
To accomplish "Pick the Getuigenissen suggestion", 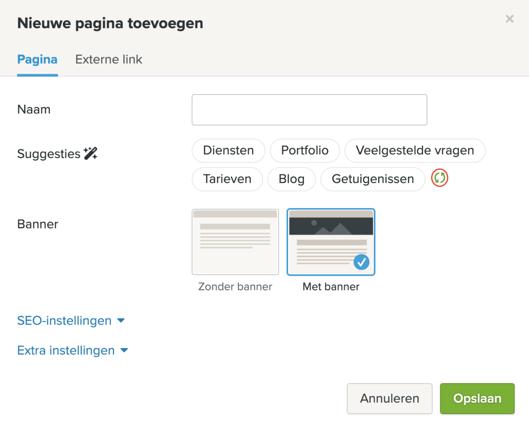I will pyautogui.click(x=372, y=179).
